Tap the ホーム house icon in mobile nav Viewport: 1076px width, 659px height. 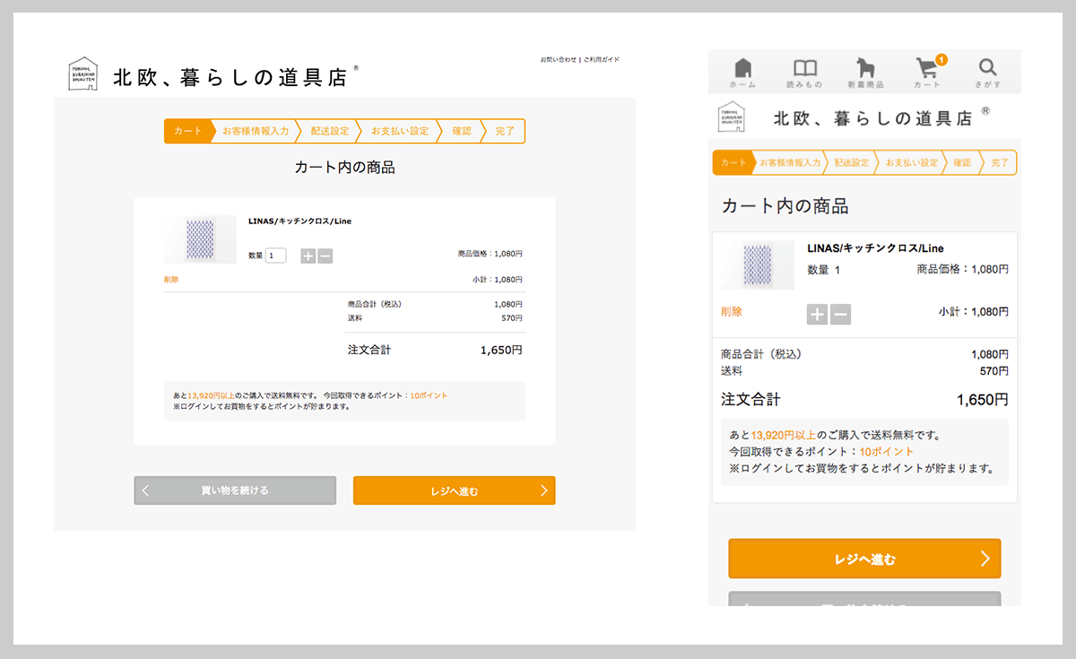742,68
